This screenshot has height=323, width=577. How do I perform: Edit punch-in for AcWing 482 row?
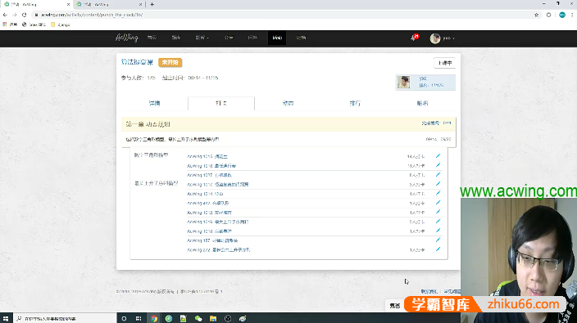pos(438,203)
